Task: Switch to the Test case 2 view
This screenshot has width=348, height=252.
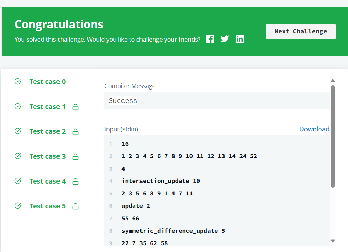Action: click(47, 131)
